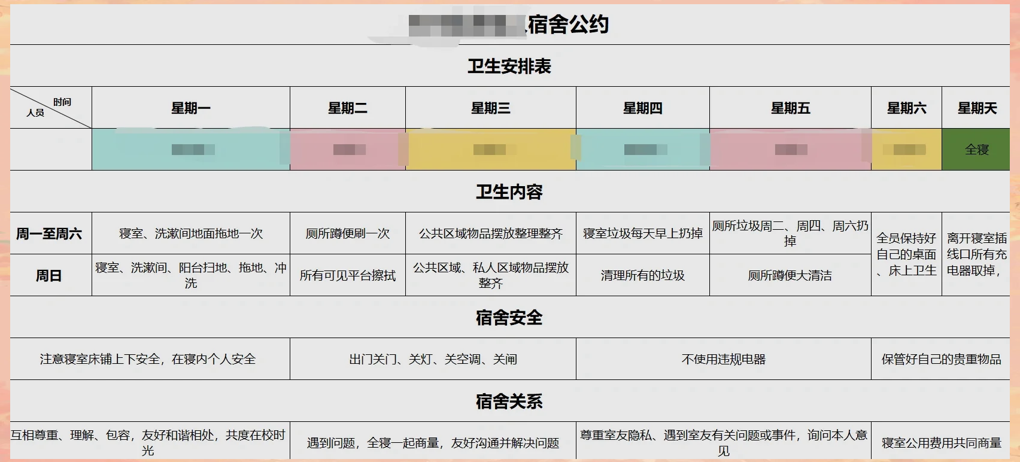
Task: Click the 星期天 header cell
Action: tap(976, 108)
